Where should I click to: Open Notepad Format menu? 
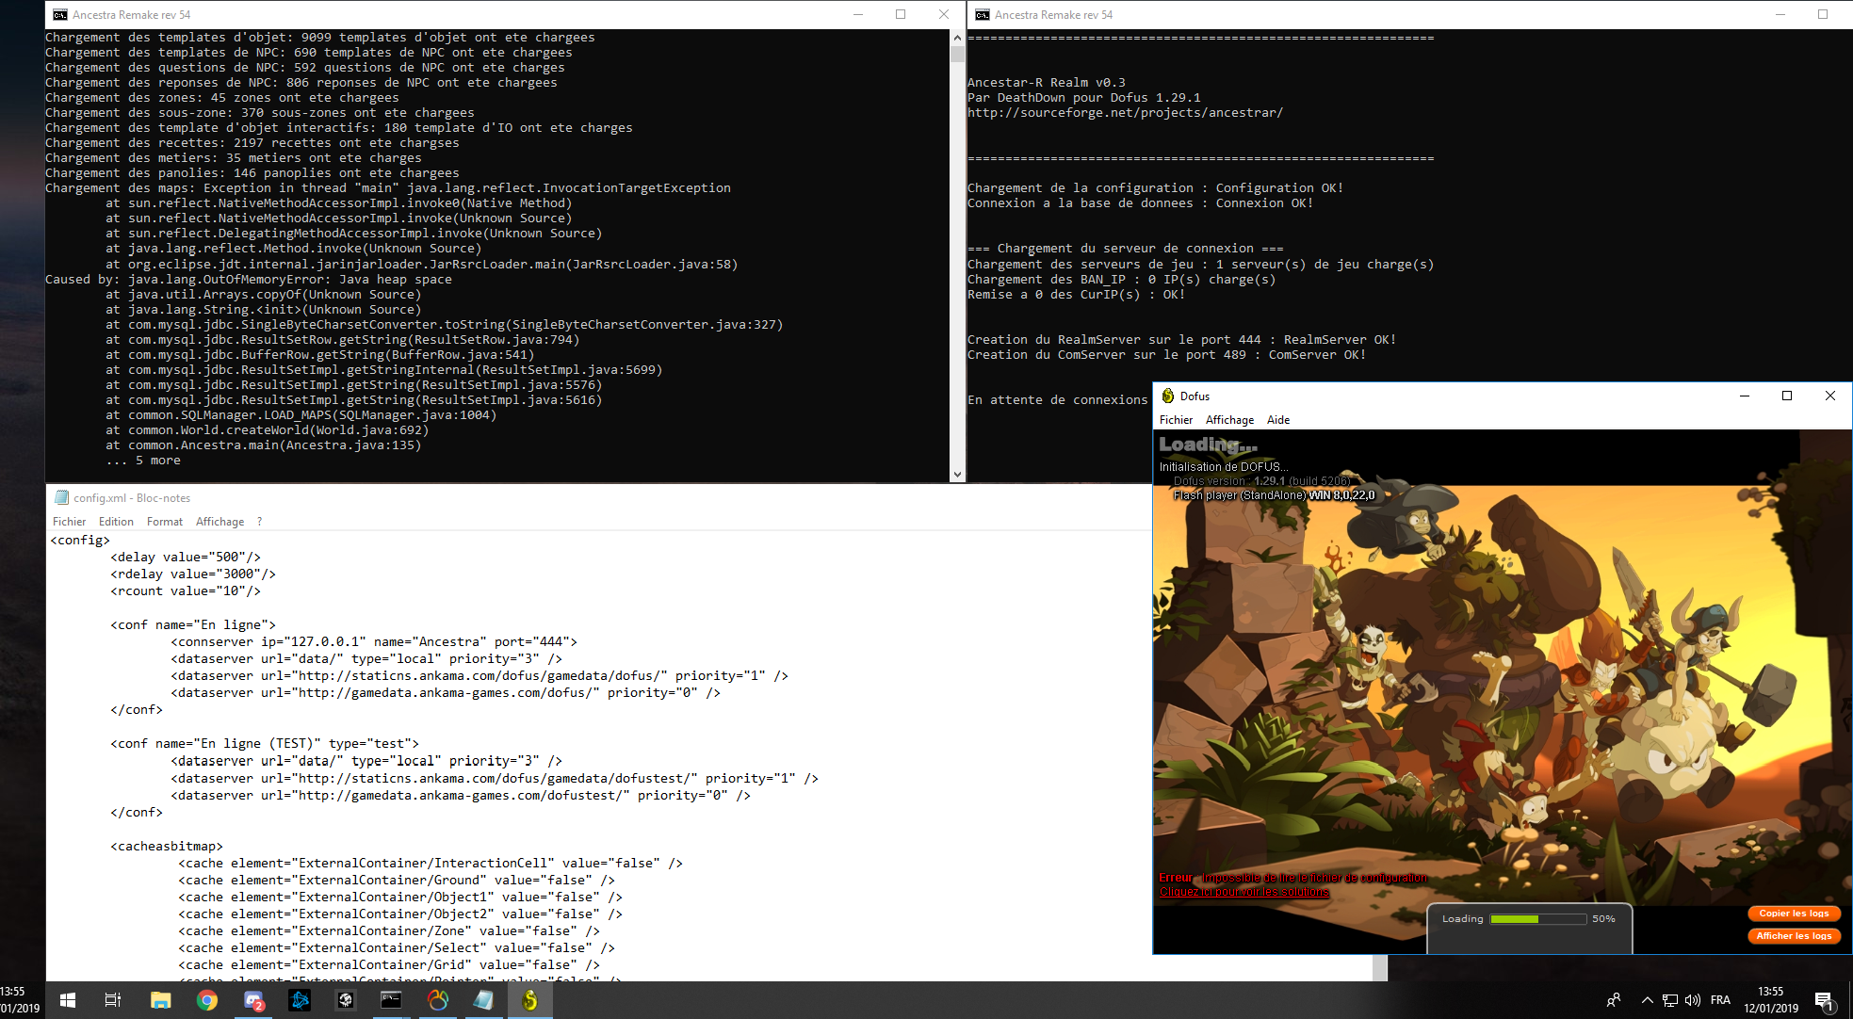pyautogui.click(x=165, y=522)
